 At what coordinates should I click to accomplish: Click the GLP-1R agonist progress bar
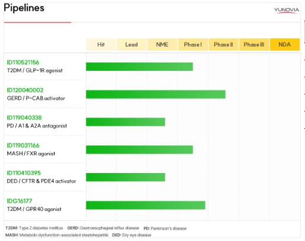coord(139,67)
